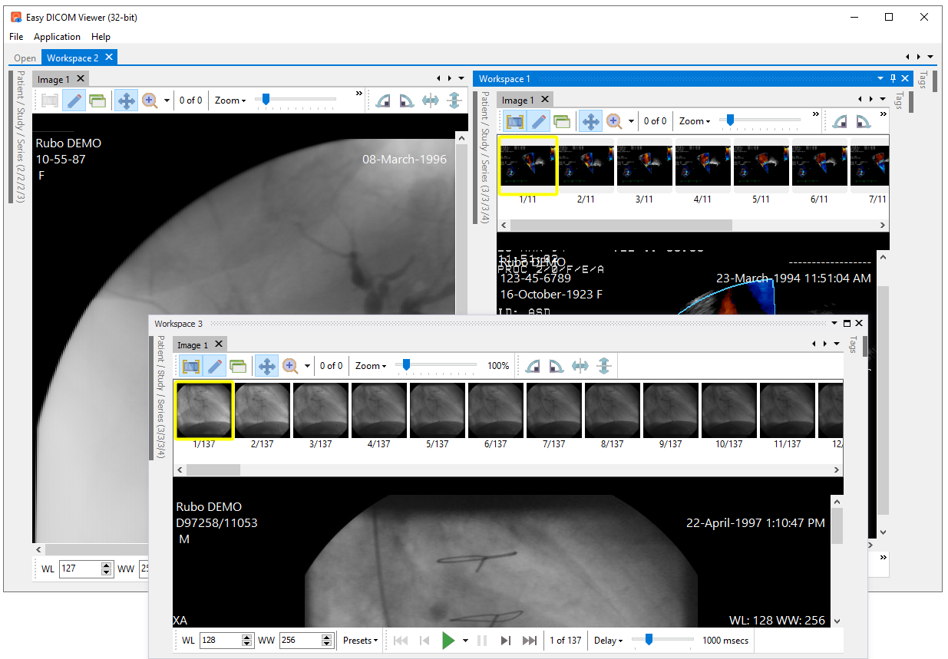Image resolution: width=948 pixels, height=659 pixels.
Task: Click rotate right icon in Workspace 3 toolbar
Action: (x=557, y=366)
